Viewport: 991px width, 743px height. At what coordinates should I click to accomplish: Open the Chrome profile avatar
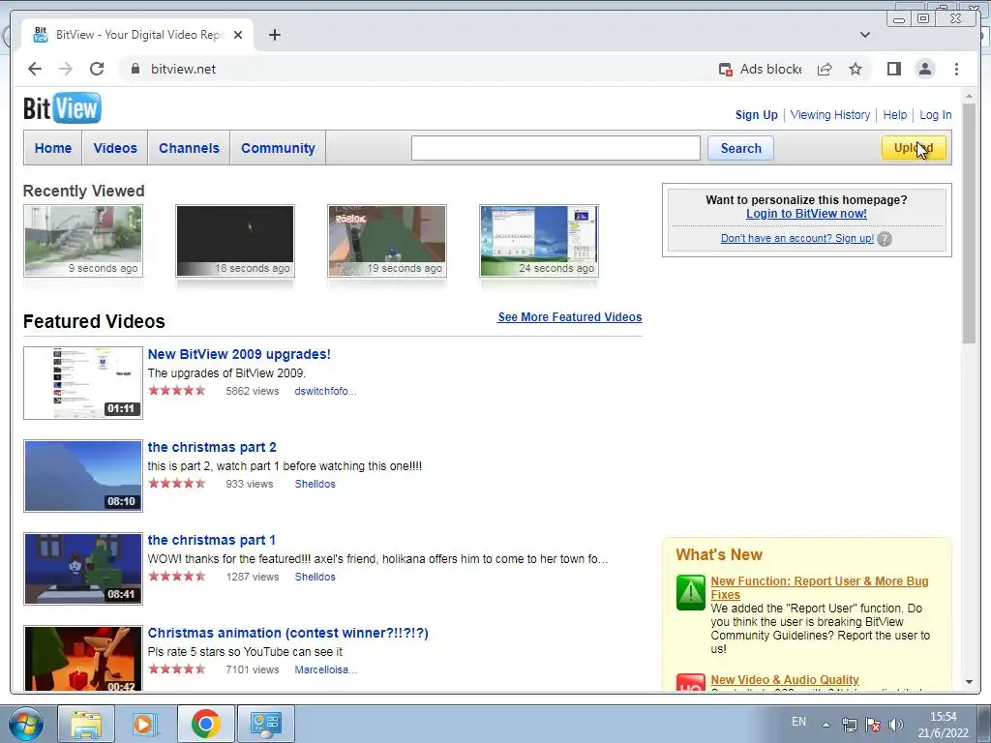click(x=925, y=69)
